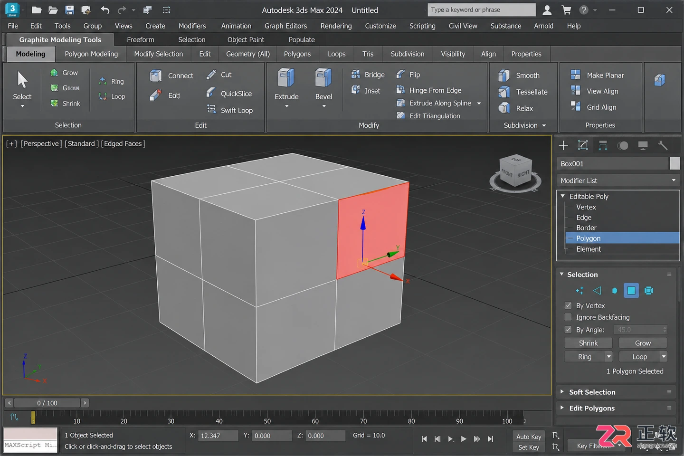Viewport: 684px width, 456px height.
Task: Activate the Swift Loop tool
Action: click(x=229, y=110)
